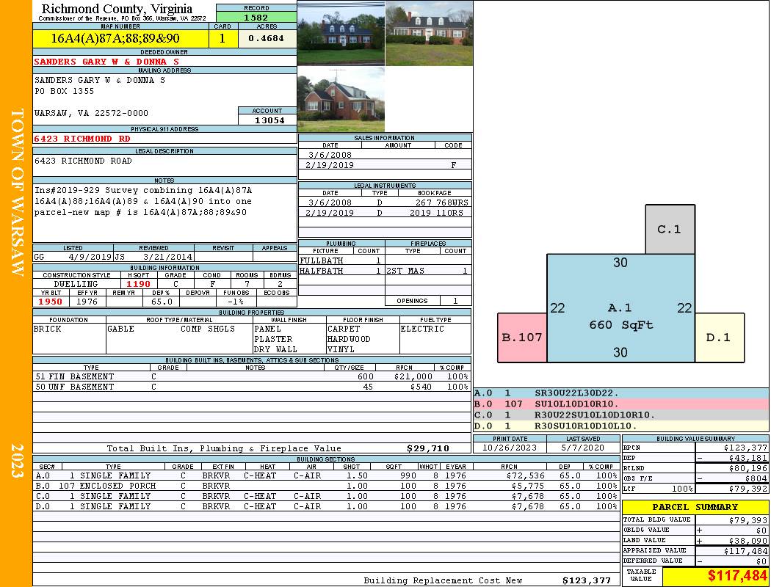Viewport: 771px width, 587px height.
Task: Click sales date 3/6/2008
Action: pyautogui.click(x=330, y=155)
